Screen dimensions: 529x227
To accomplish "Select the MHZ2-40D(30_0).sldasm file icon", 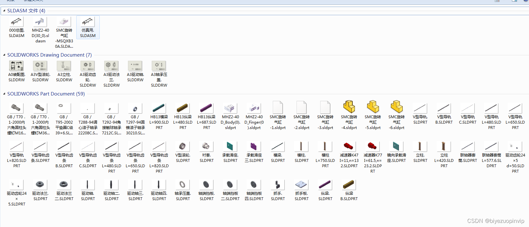I will pyautogui.click(x=40, y=21).
